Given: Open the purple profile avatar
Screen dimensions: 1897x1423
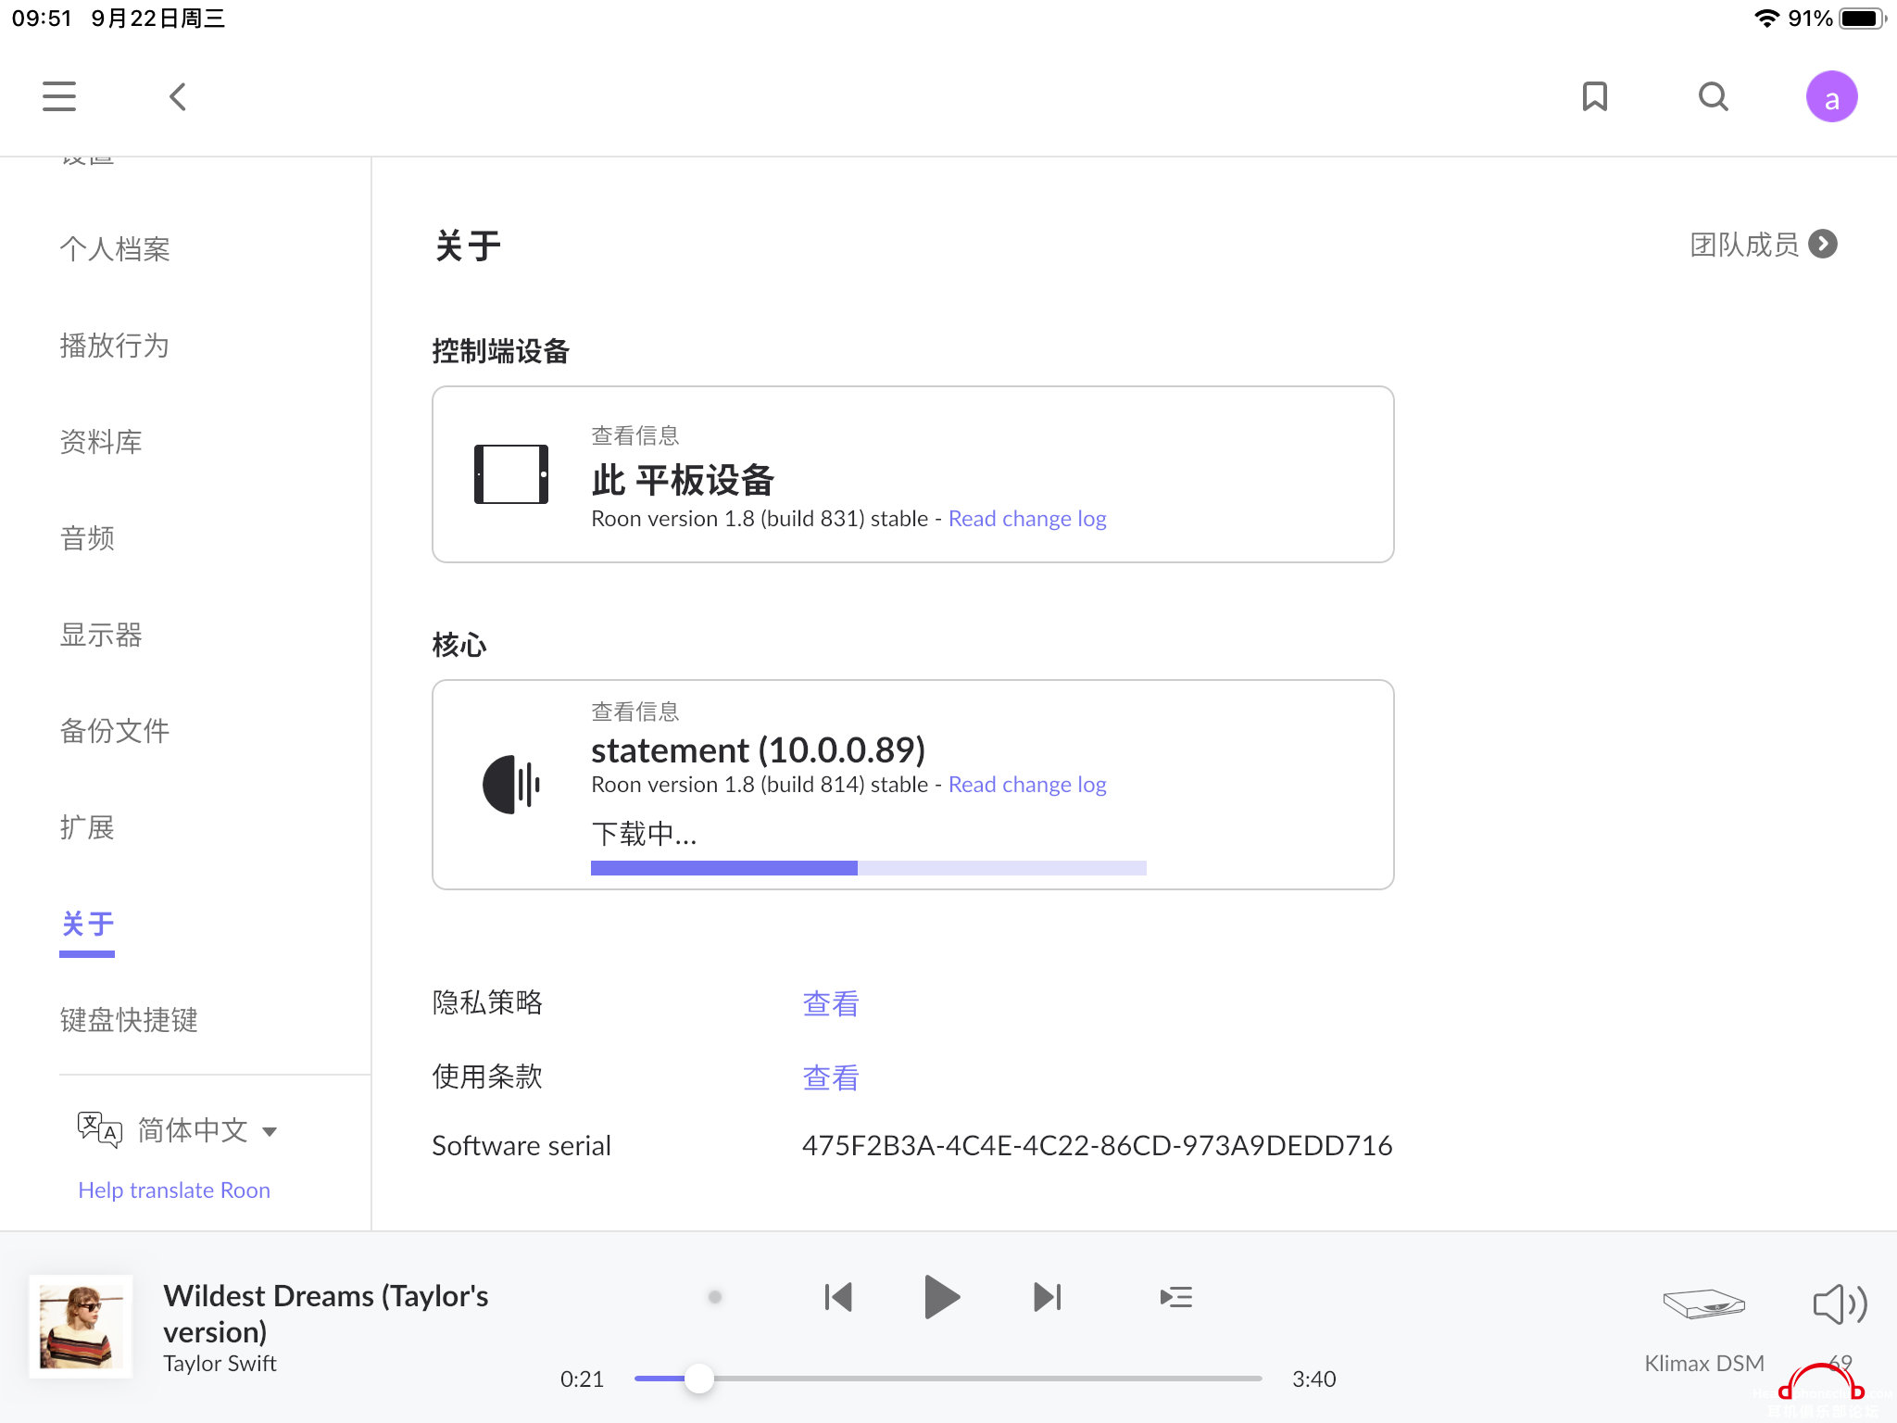Looking at the screenshot, I should (x=1831, y=96).
